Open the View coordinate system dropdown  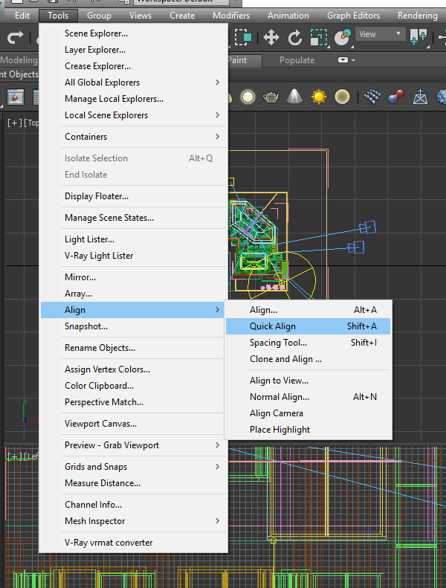tap(380, 34)
